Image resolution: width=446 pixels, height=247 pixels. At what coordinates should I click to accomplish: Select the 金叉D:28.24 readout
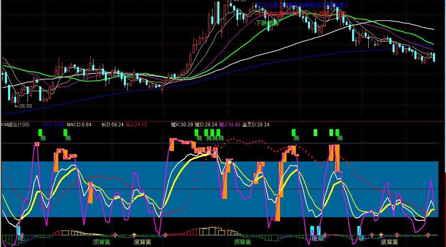(256, 124)
